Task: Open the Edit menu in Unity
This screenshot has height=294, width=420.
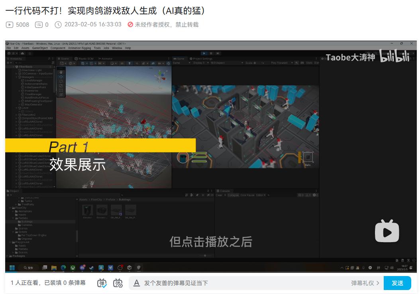Action: (16, 48)
